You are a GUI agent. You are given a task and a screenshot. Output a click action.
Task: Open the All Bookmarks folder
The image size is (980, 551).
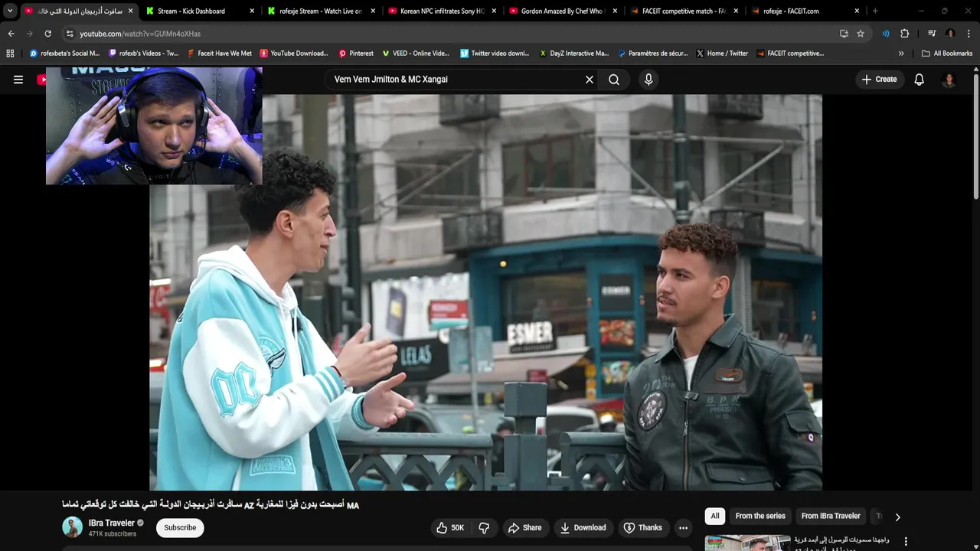point(947,54)
